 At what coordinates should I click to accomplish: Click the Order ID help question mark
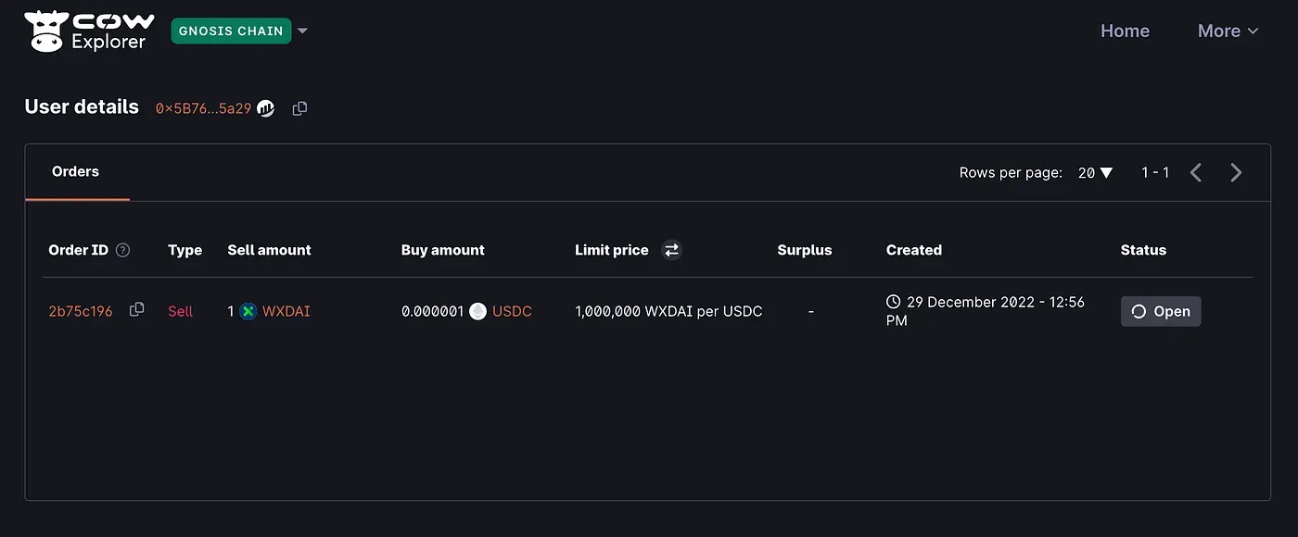point(122,250)
